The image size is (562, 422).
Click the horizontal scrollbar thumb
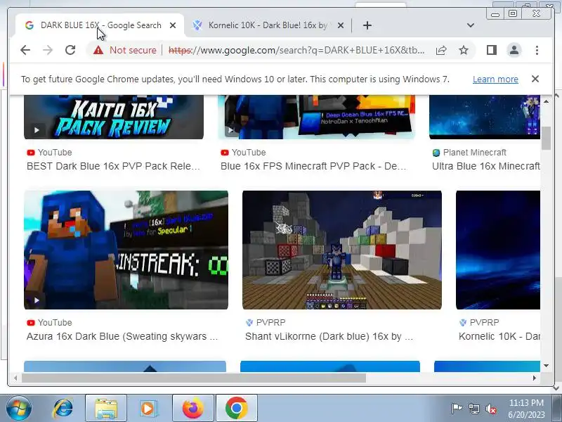pos(194,378)
